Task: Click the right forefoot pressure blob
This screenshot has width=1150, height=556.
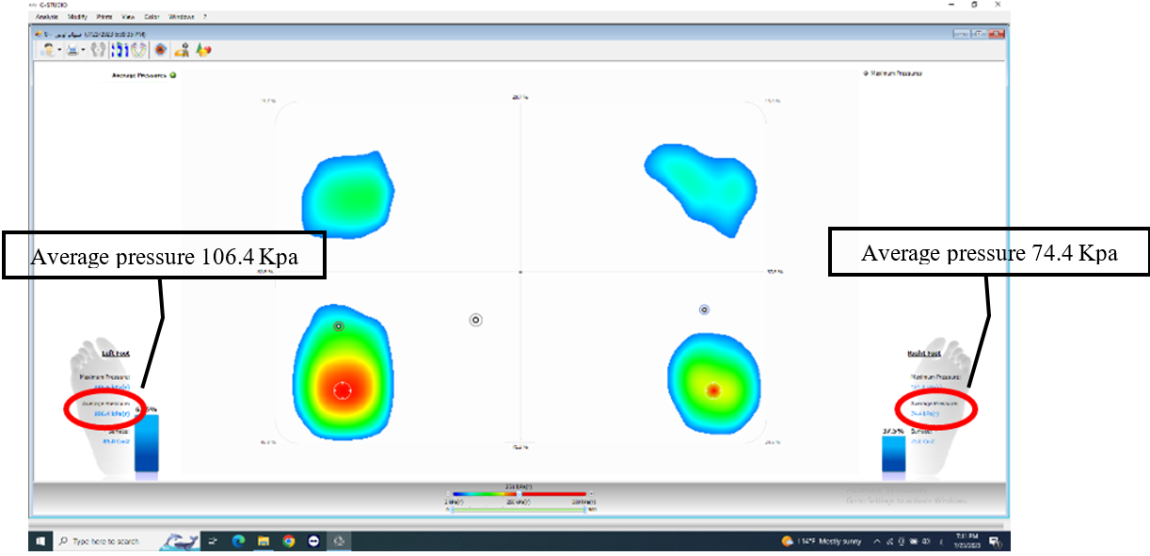Action: [x=699, y=188]
